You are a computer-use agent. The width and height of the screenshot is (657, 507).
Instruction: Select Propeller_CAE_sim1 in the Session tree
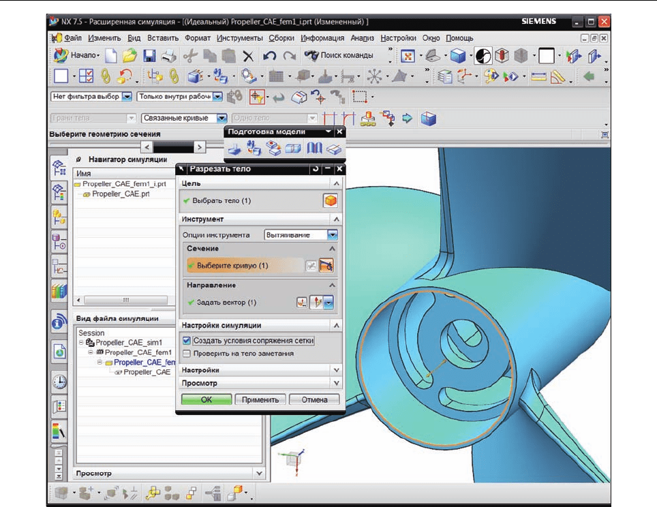[x=129, y=342]
